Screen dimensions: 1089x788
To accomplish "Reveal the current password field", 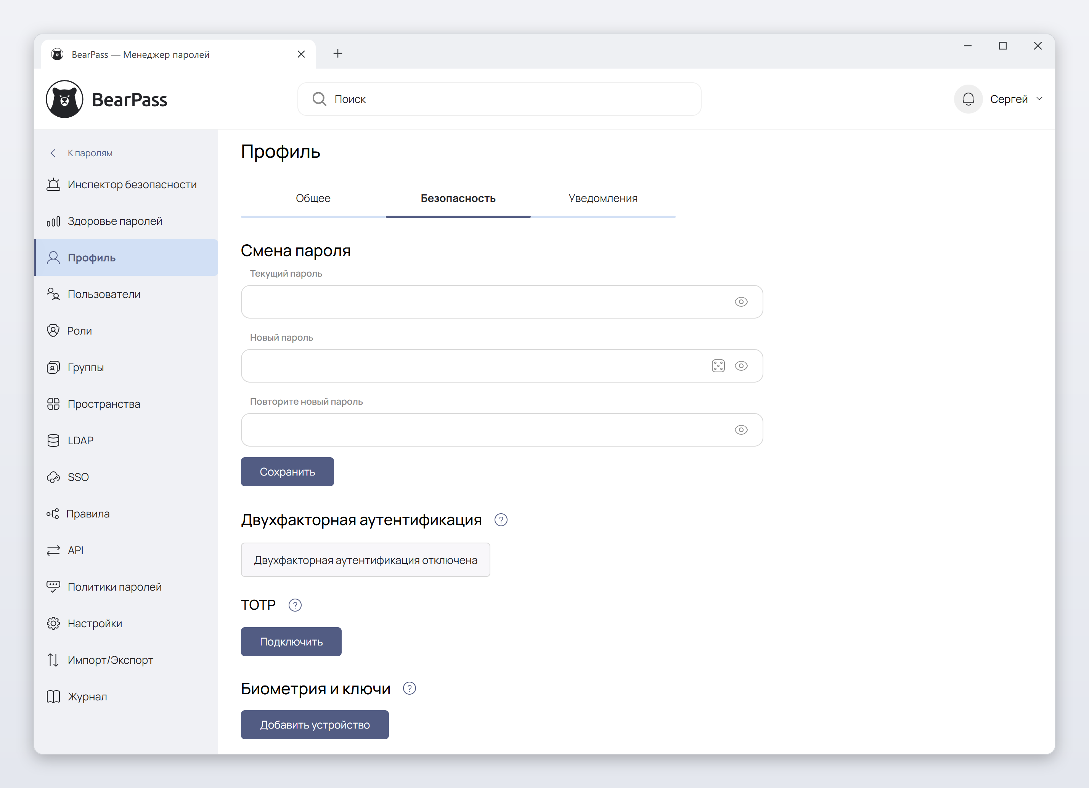I will [741, 302].
